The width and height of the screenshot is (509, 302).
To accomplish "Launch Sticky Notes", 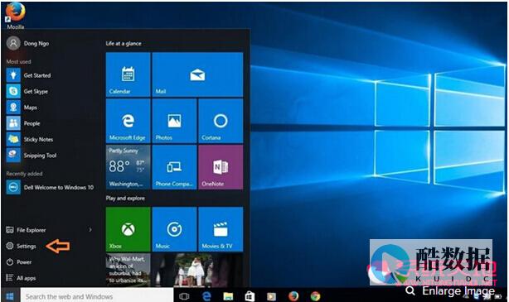I will click(x=30, y=139).
